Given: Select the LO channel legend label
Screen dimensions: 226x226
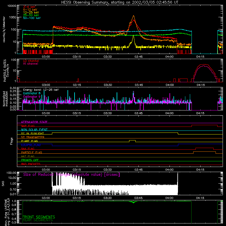Looking at the screenshot, I should click(31, 61).
